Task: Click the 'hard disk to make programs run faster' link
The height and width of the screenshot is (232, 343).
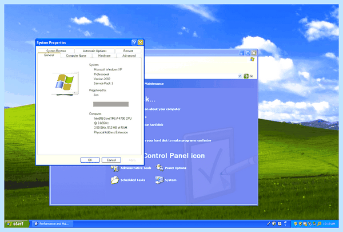Action: (x=179, y=140)
